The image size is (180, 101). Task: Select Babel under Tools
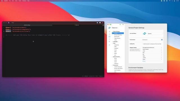[x=115, y=52]
